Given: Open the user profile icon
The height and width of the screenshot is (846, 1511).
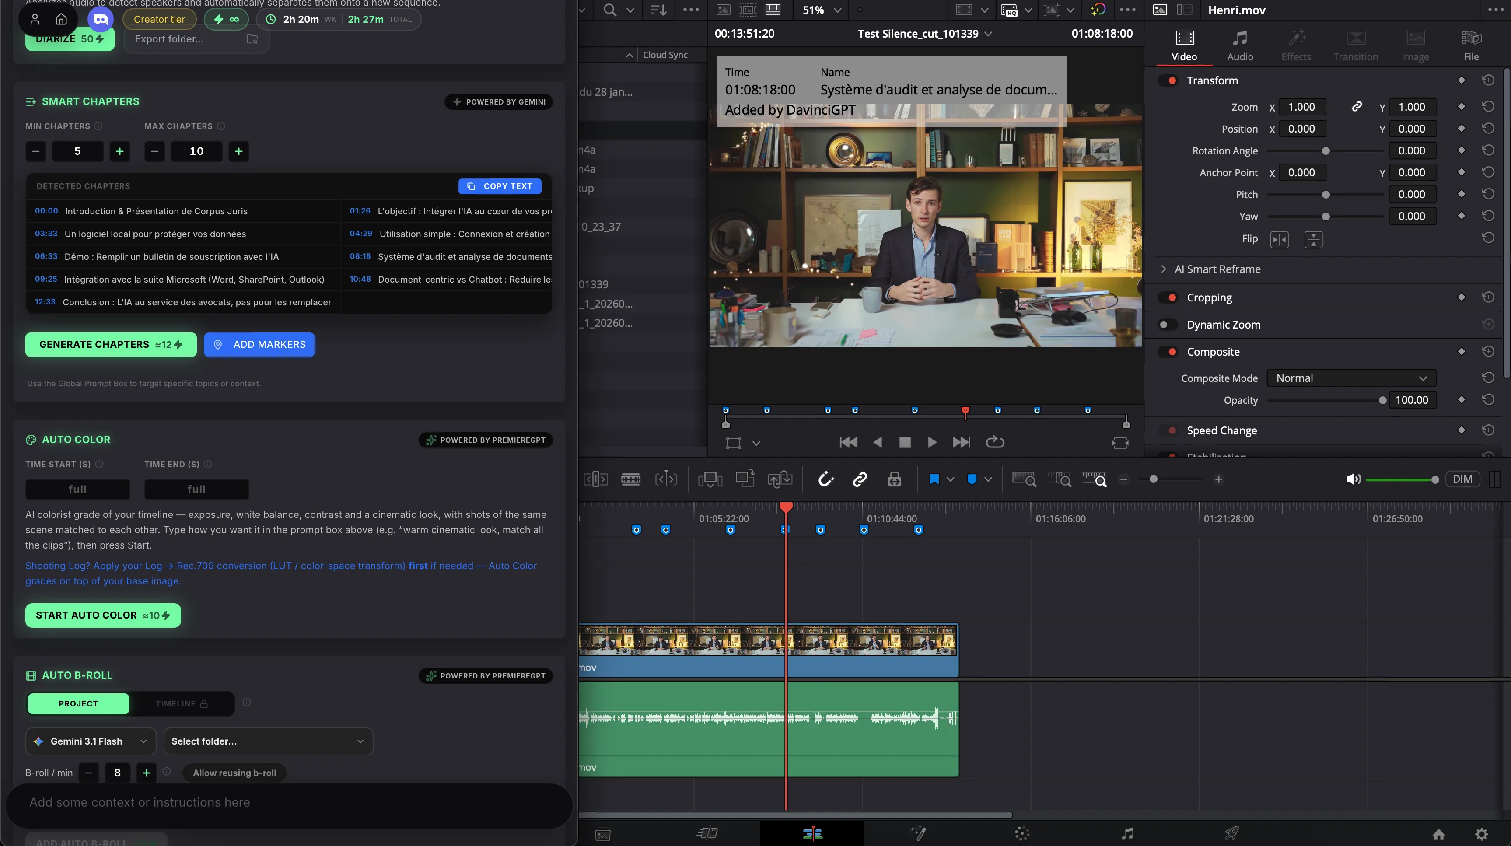Looking at the screenshot, I should pyautogui.click(x=35, y=19).
